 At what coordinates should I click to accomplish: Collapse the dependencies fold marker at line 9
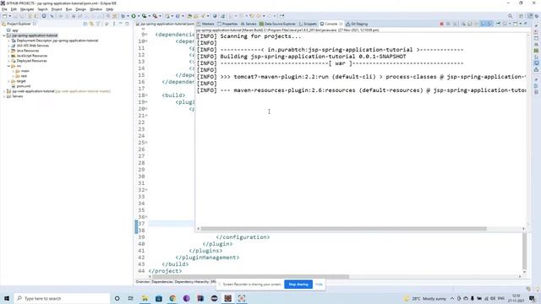(x=146, y=35)
